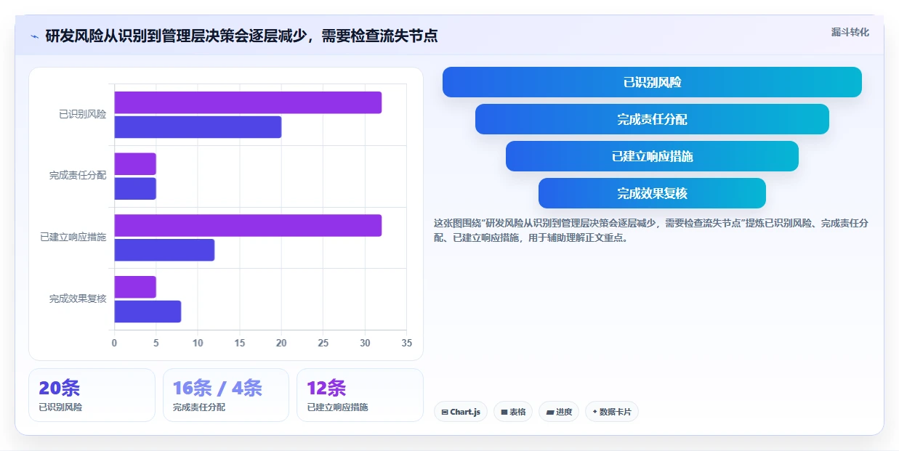This screenshot has width=899, height=451.
Task: Click the x-axis tick value 25
Action: (323, 343)
